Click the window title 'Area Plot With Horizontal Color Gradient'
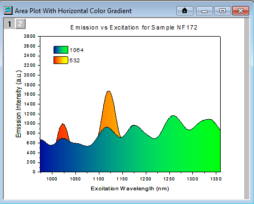The height and width of the screenshot is (204, 254). pos(73,11)
